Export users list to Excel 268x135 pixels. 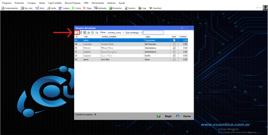click(x=85, y=33)
